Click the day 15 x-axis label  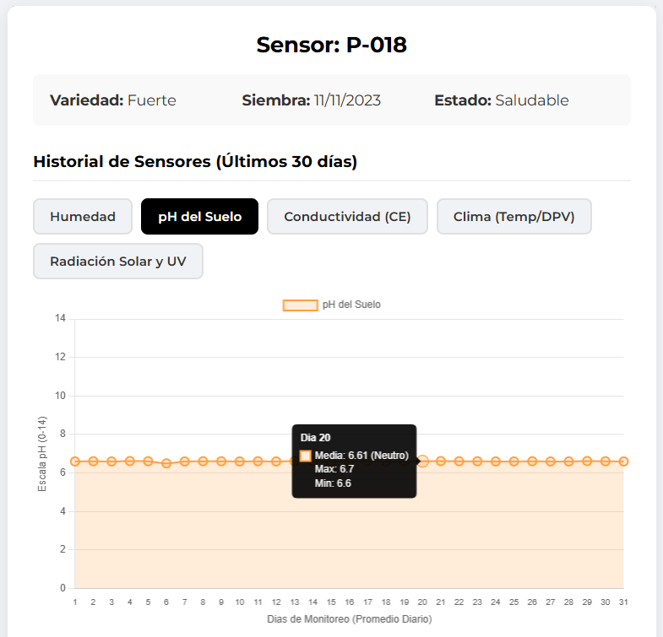331,602
